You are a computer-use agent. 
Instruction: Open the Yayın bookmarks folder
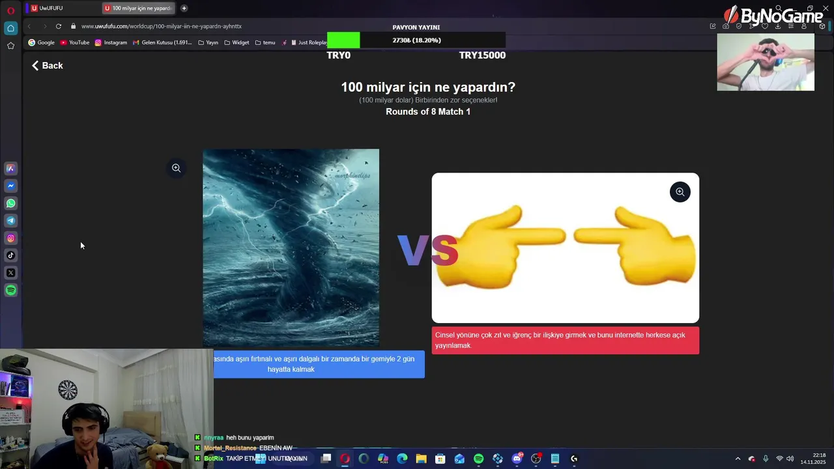(208, 42)
